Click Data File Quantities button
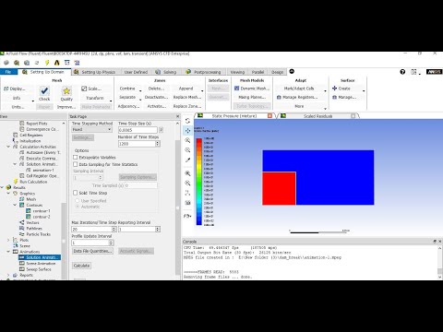This screenshot has width=443, height=332. (x=92, y=251)
